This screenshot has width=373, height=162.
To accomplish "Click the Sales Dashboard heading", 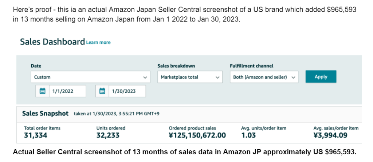I will coord(52,42).
